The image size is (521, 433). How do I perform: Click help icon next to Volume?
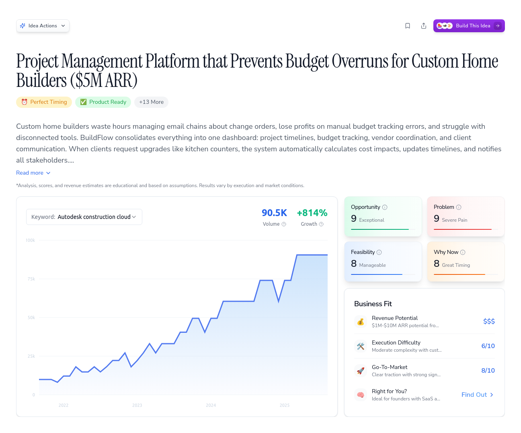pos(284,224)
